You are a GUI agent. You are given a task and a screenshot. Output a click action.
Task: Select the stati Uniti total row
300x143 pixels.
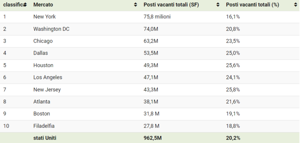150,138
